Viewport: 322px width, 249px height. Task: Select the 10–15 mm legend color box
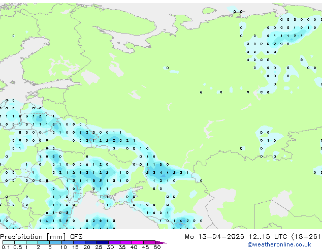point(68,242)
